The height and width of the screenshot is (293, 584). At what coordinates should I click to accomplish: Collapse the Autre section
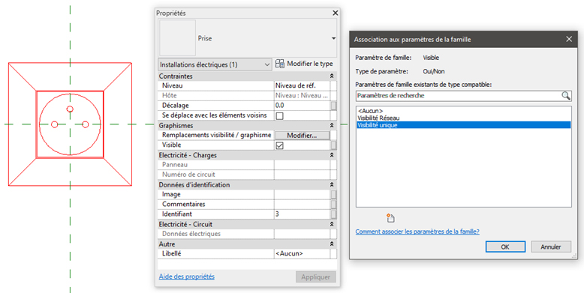tap(332, 244)
